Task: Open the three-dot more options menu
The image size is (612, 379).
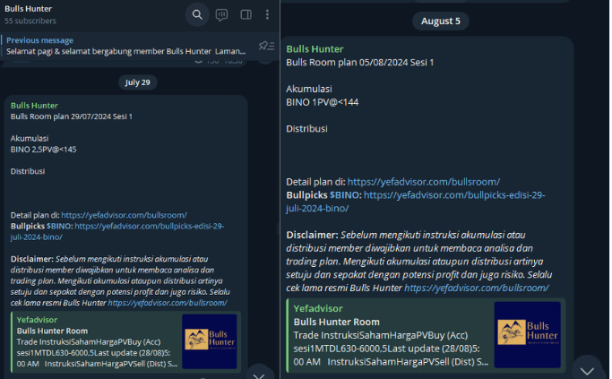Action: [267, 15]
